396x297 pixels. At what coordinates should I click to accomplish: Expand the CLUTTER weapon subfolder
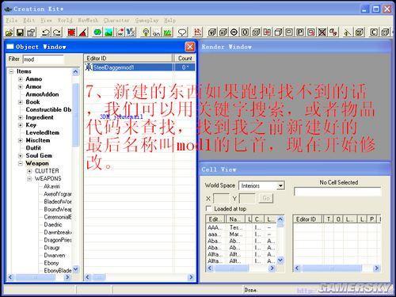click(29, 171)
